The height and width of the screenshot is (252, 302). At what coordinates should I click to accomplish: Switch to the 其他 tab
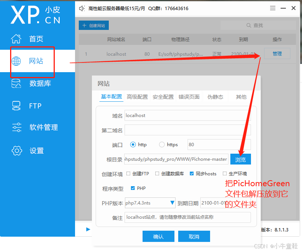click(x=241, y=97)
